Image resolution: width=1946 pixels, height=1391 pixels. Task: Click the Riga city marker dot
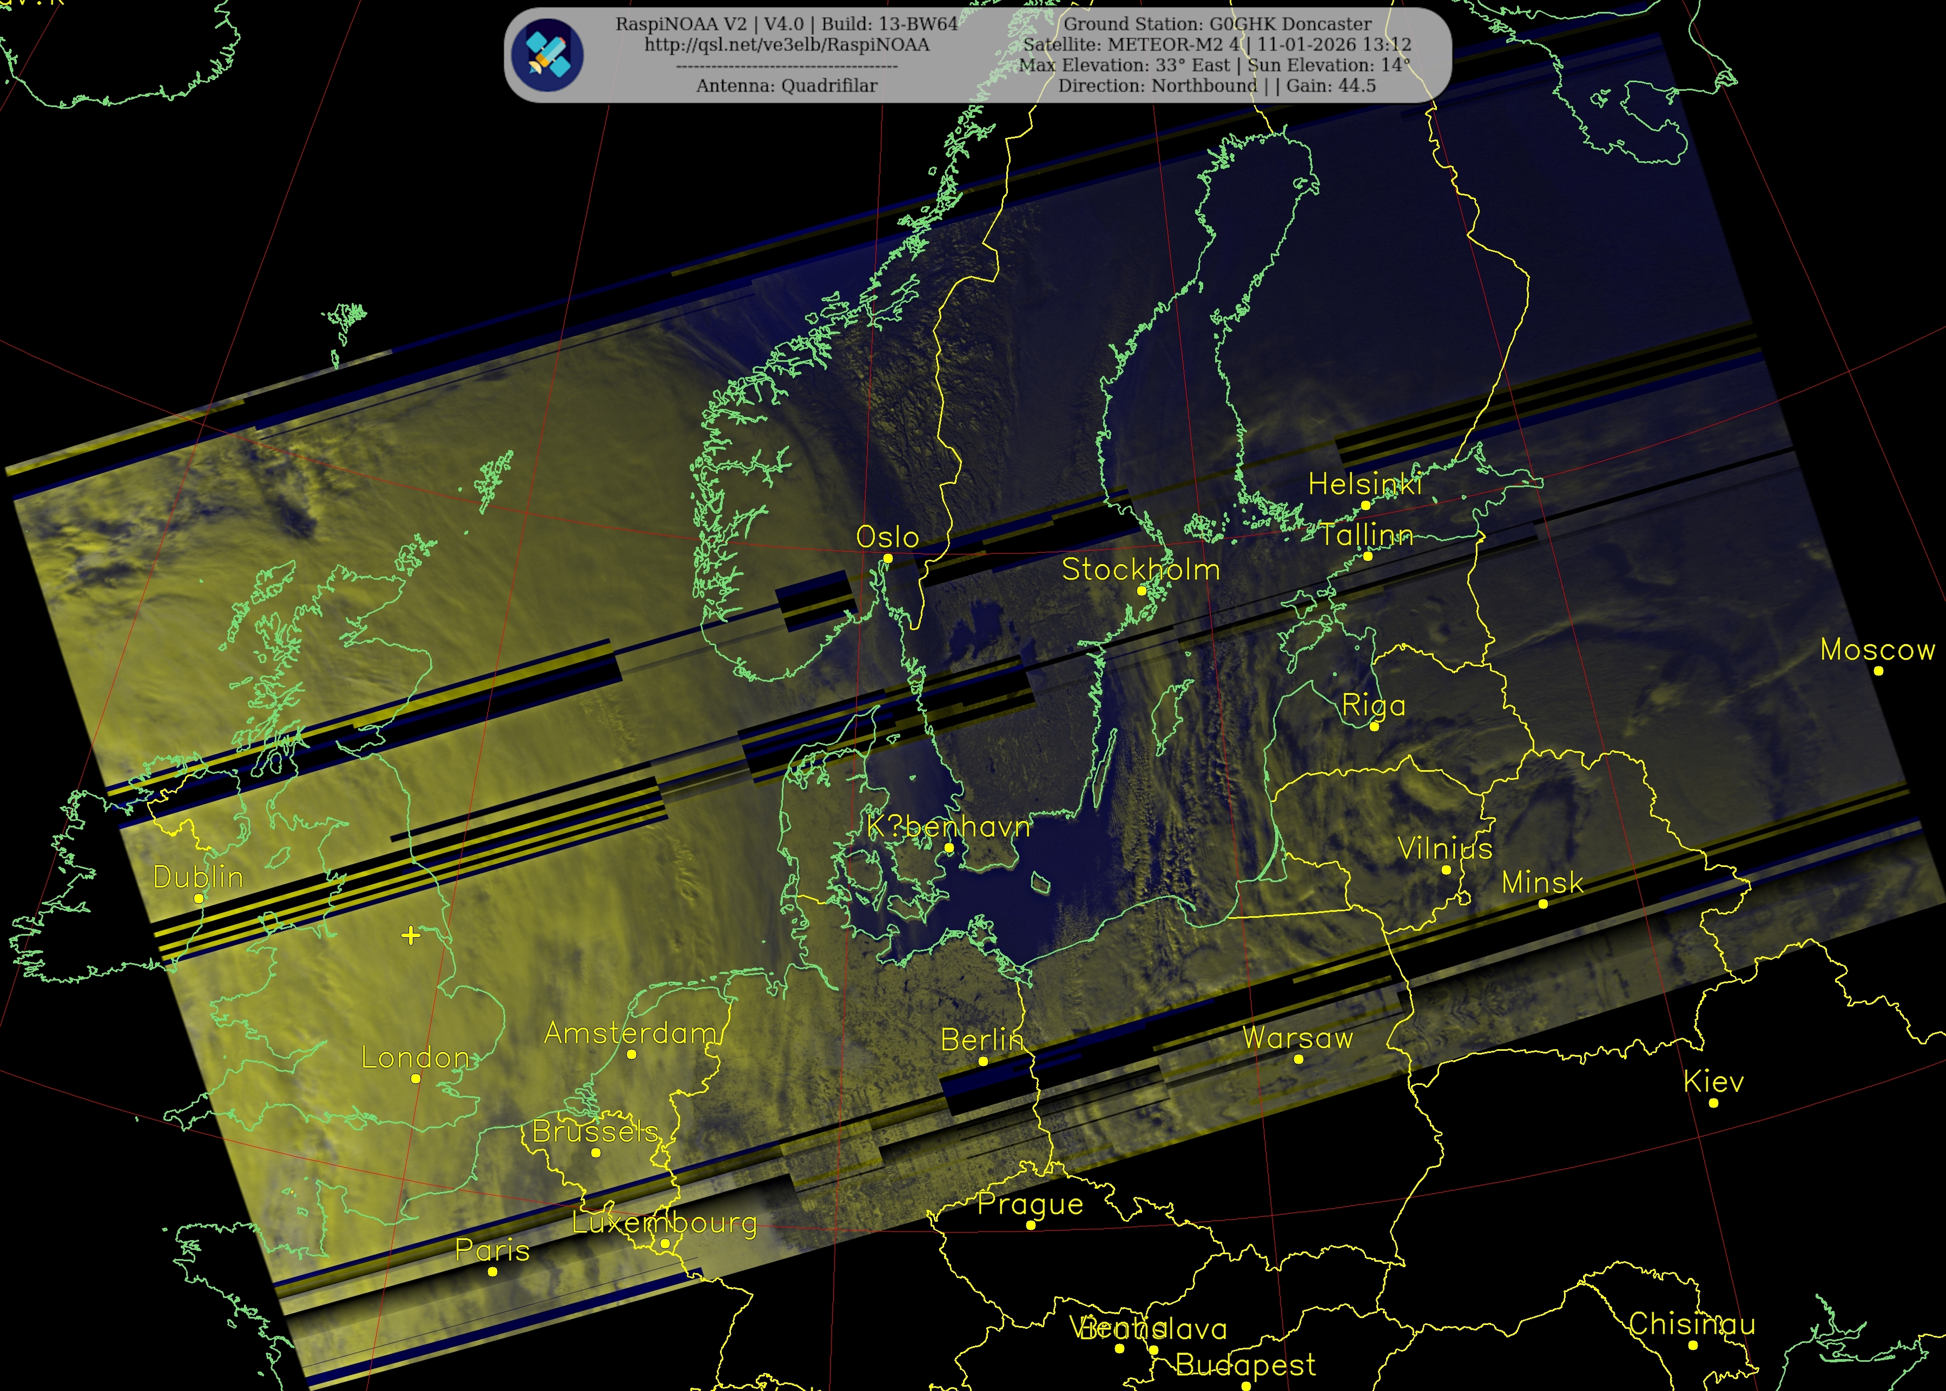[x=1375, y=726]
